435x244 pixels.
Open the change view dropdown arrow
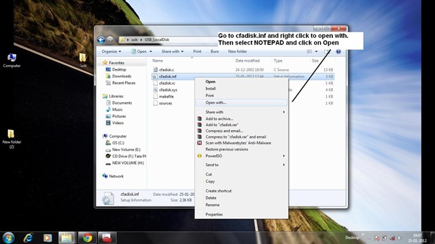(316, 52)
